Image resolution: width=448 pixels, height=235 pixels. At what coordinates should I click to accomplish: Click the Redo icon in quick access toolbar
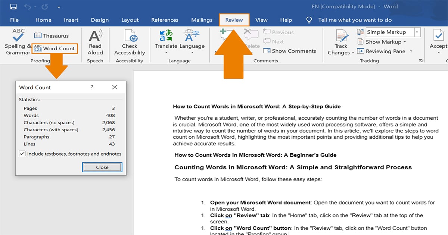pyautogui.click(x=45, y=7)
